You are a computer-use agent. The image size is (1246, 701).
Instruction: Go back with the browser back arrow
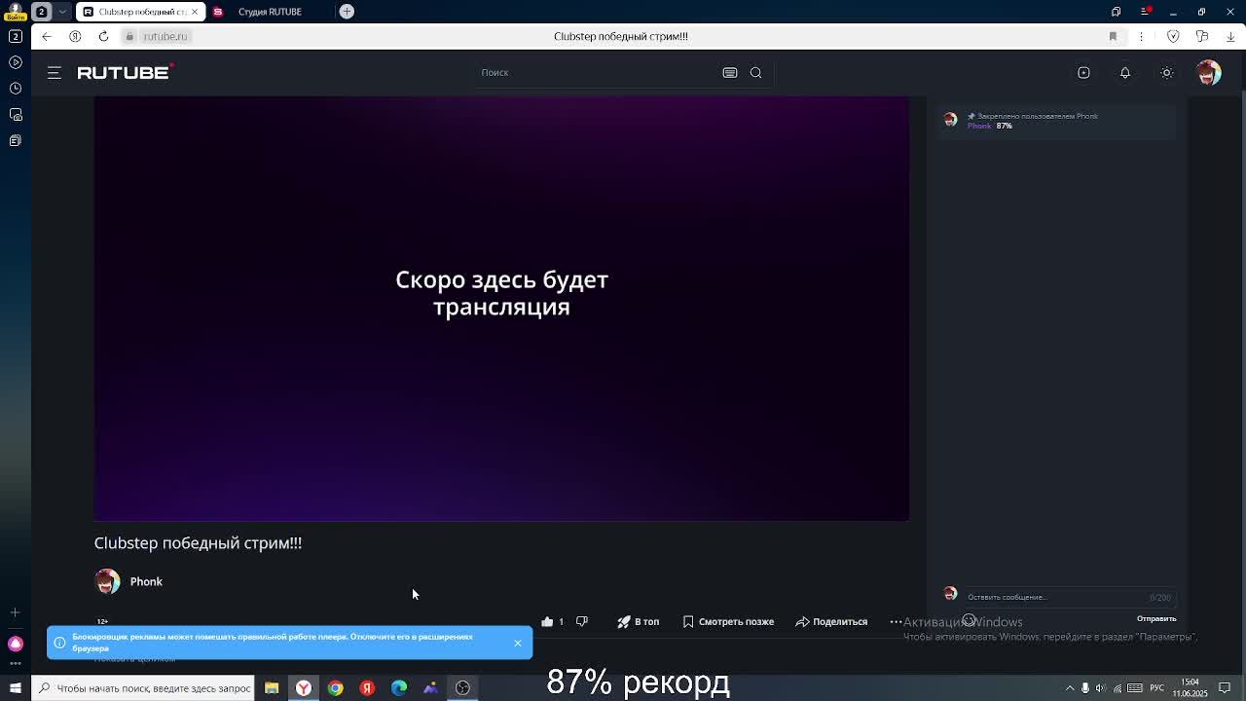tap(46, 36)
